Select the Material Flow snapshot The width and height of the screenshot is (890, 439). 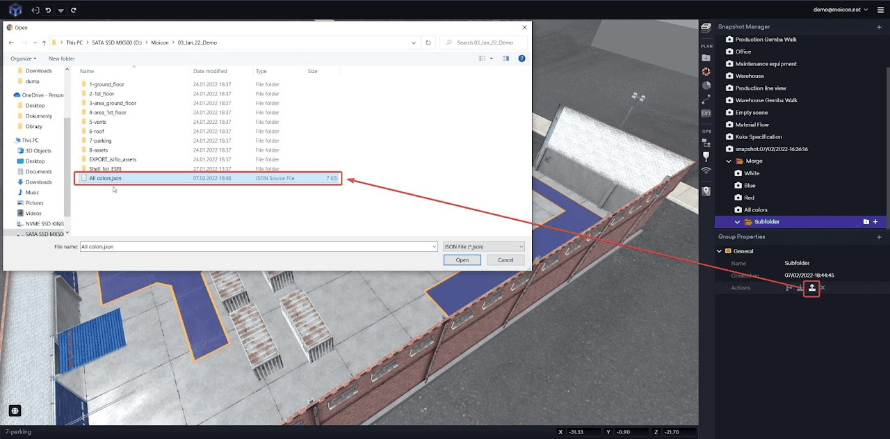(752, 125)
